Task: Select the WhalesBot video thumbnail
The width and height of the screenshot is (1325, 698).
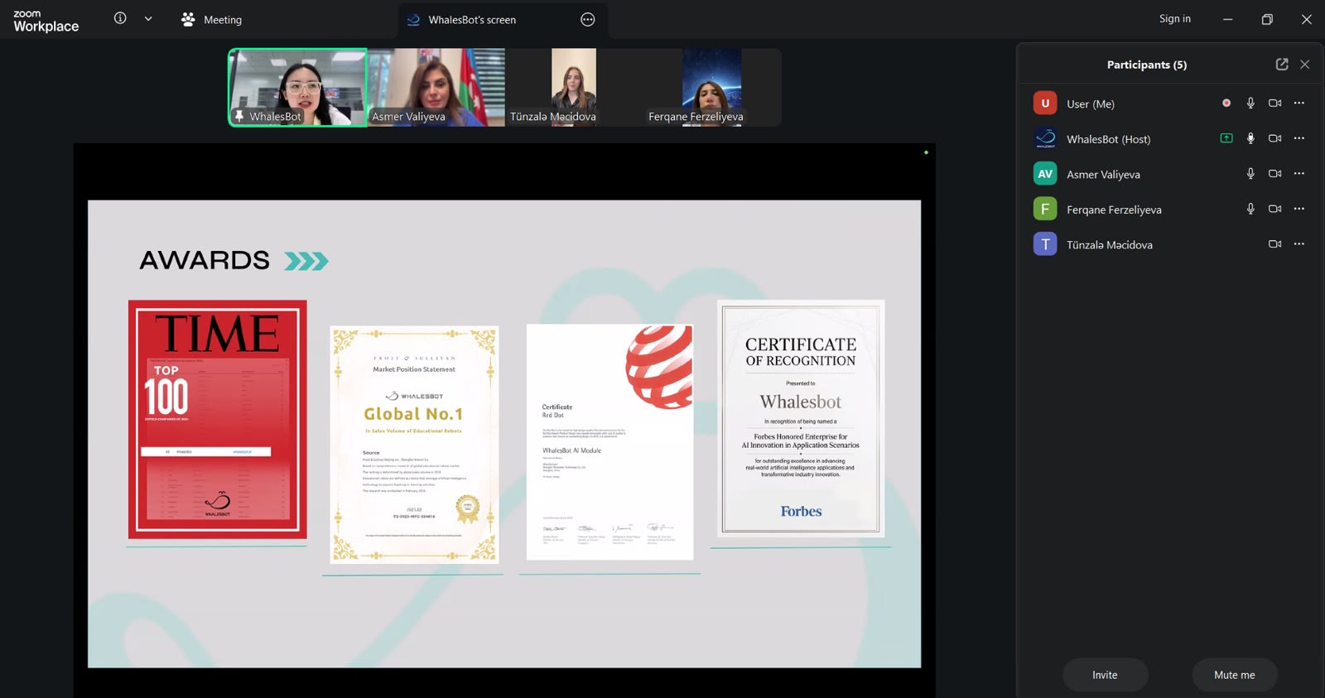Action: click(x=297, y=87)
